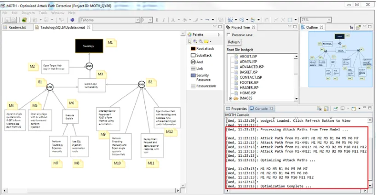Click Display Selected Console monitor icon
Viewport: 377px width, 195px height.
coord(343,109)
